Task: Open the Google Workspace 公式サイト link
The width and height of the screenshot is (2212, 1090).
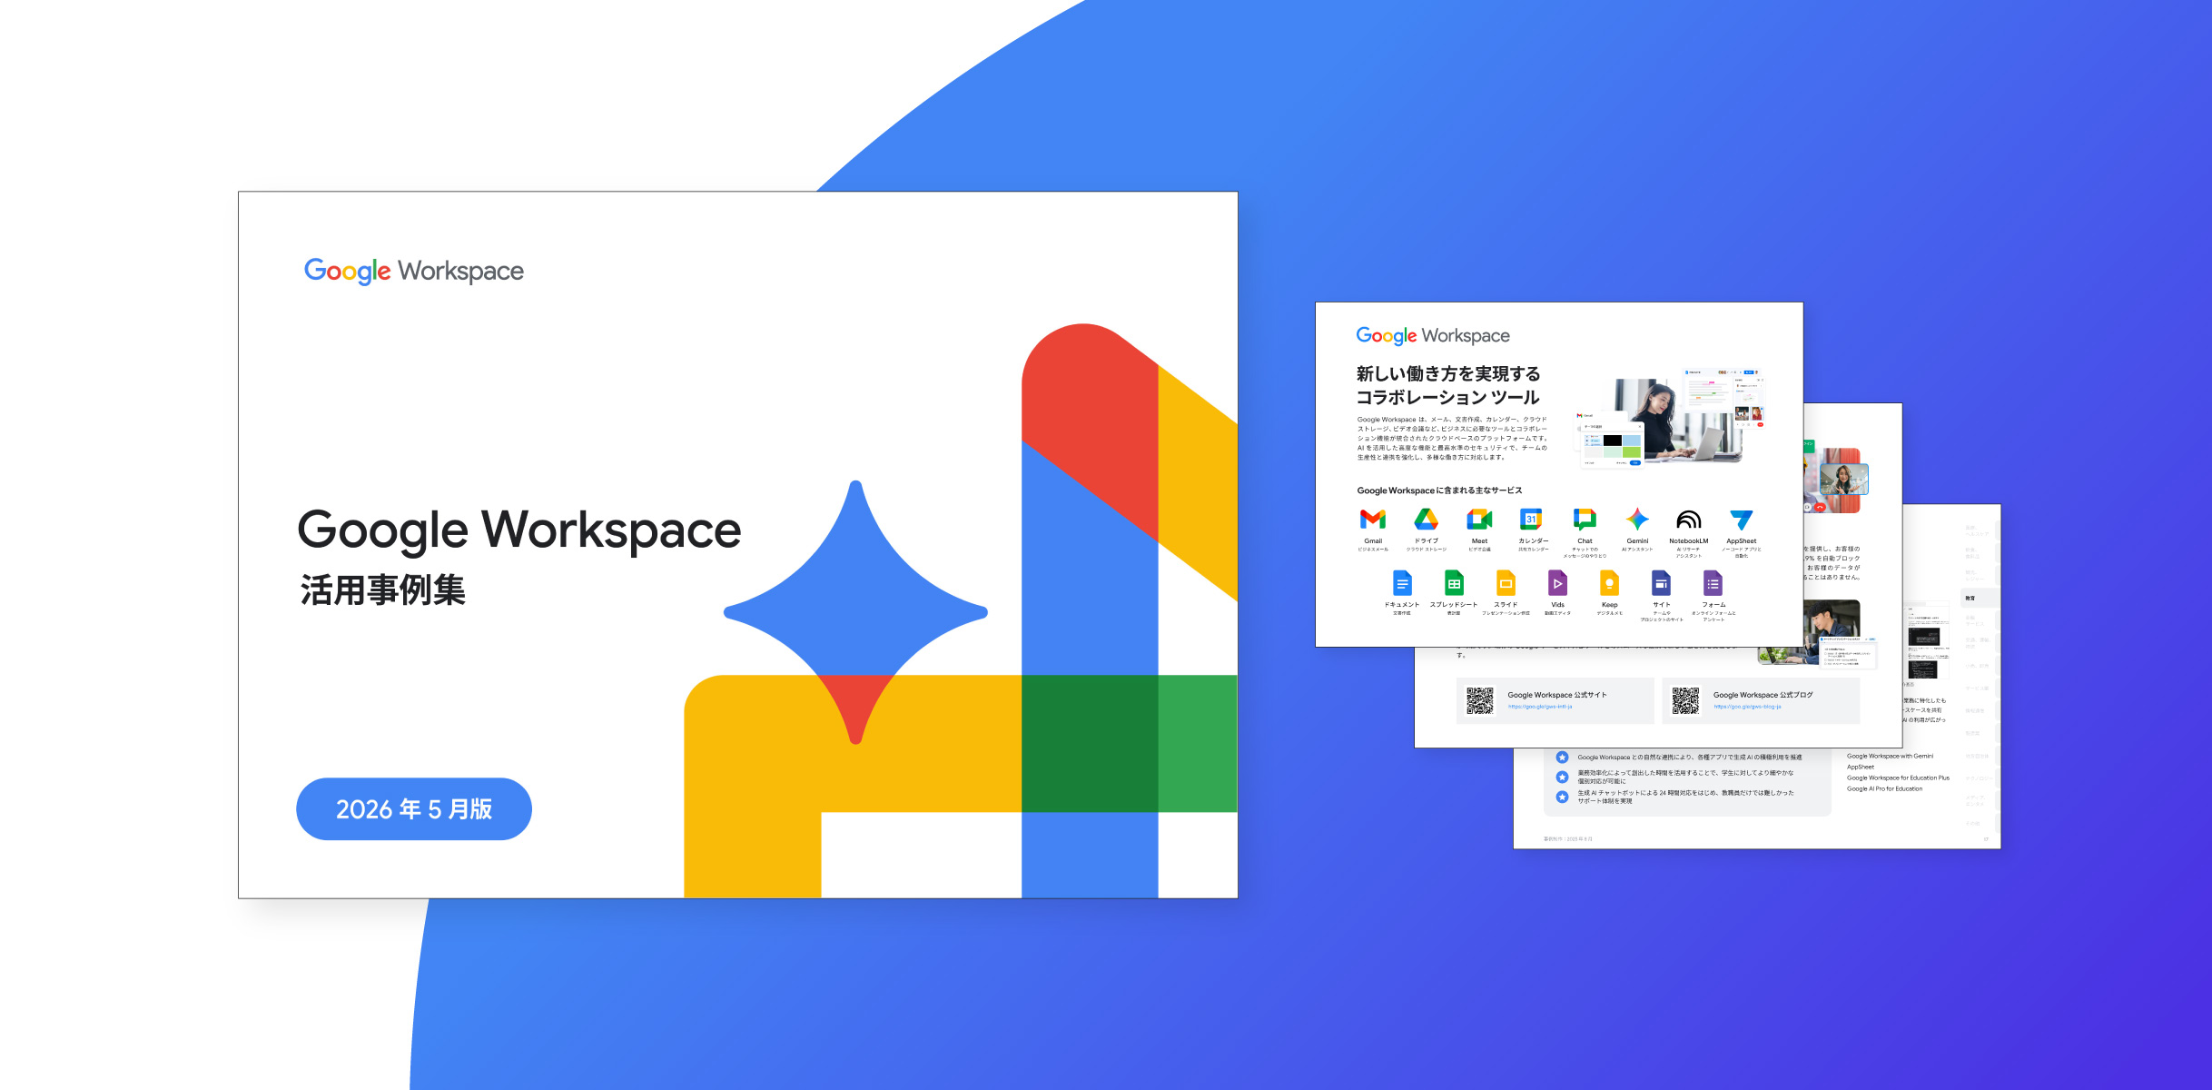Action: (x=1555, y=700)
